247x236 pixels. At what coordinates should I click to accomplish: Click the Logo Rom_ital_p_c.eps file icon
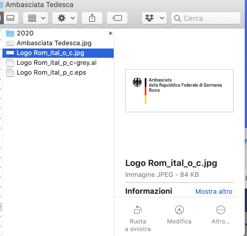point(10,72)
